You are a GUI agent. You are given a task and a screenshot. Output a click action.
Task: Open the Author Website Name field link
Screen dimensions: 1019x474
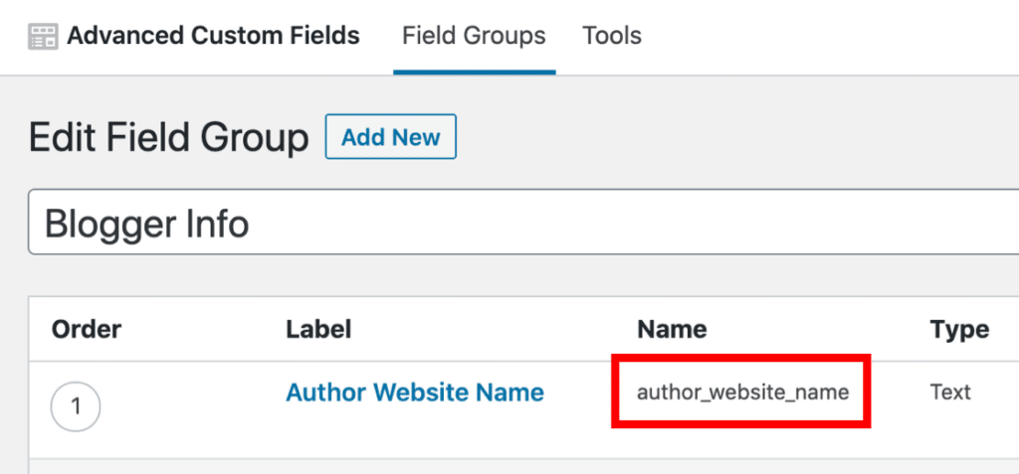pyautogui.click(x=415, y=393)
